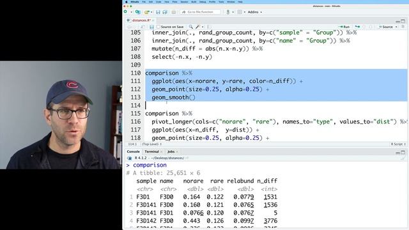Maximize the source editor pane
This screenshot has height=230, width=409.
[403, 21]
